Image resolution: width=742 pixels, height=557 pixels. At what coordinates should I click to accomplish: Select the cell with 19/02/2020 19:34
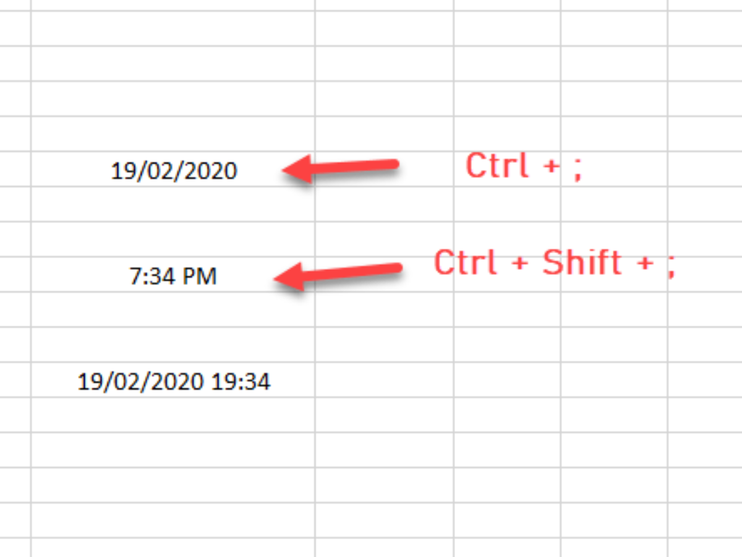tap(173, 379)
